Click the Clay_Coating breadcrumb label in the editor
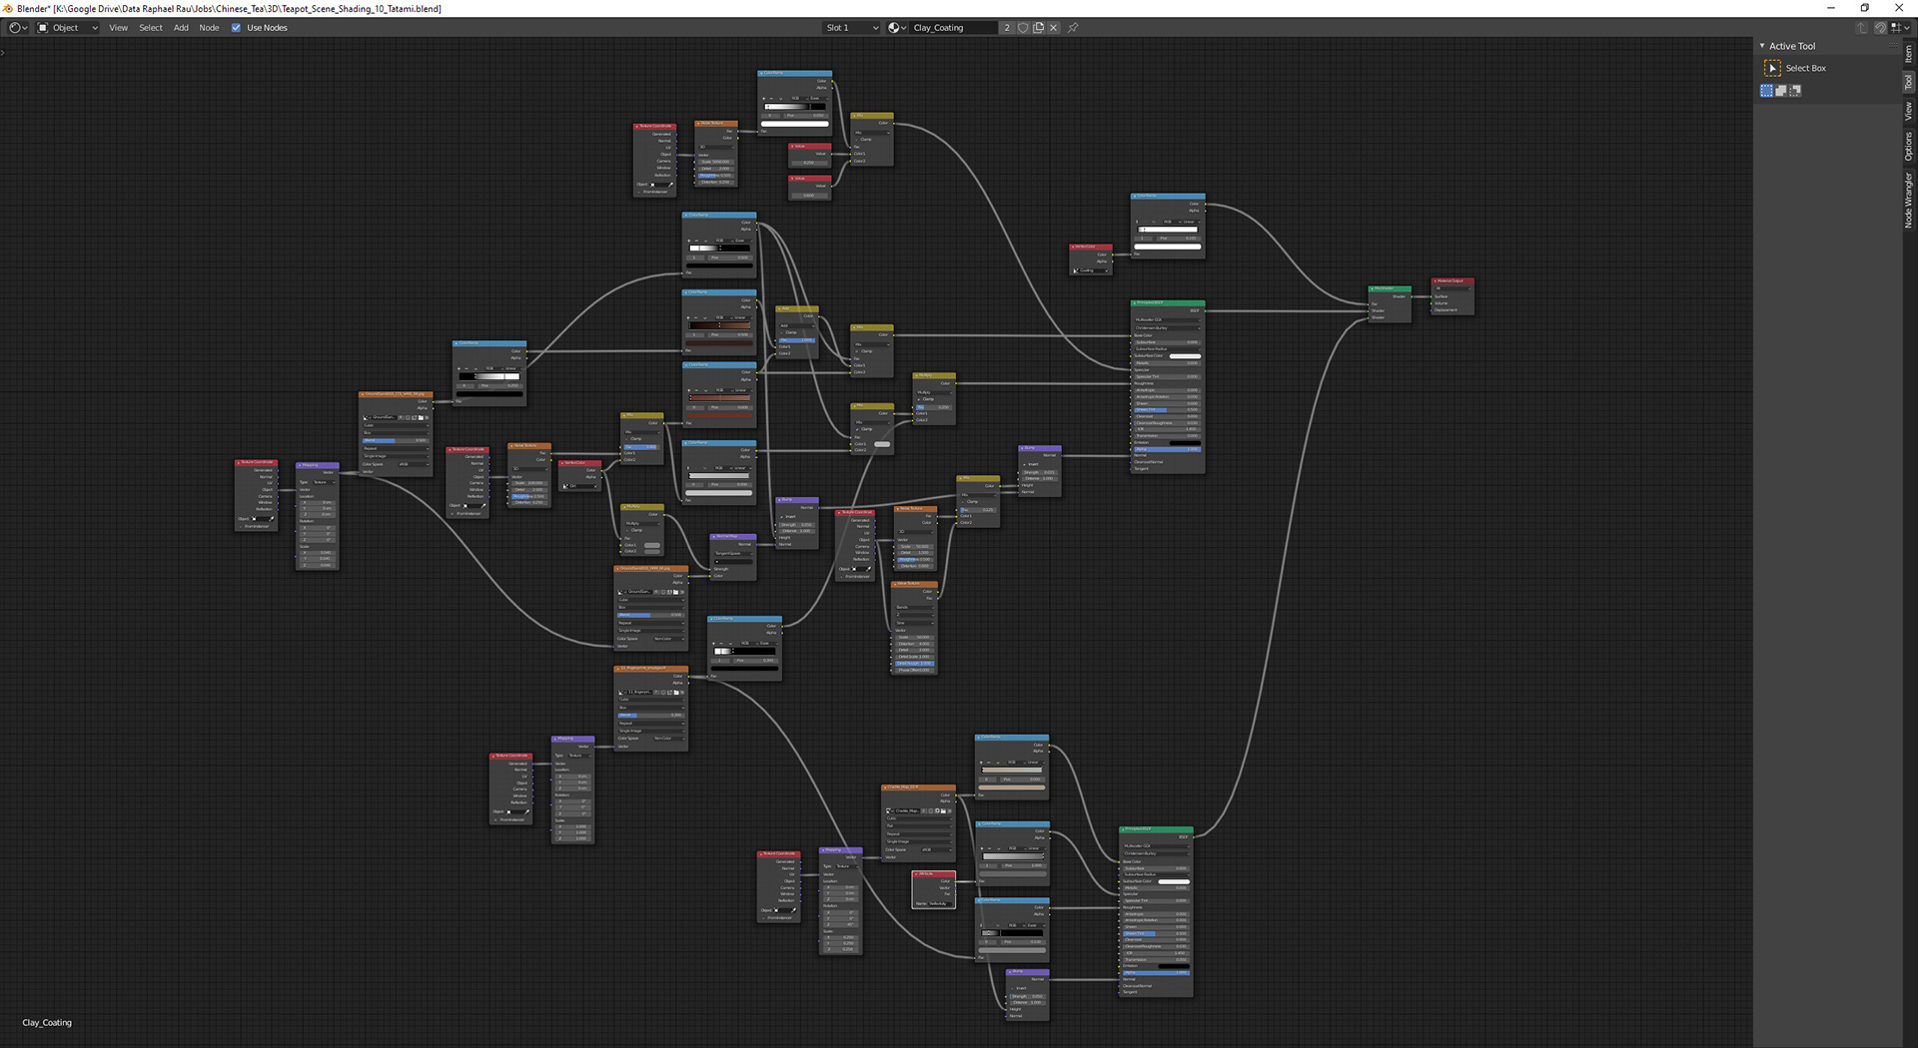Viewport: 1918px width, 1048px height. coord(47,1022)
